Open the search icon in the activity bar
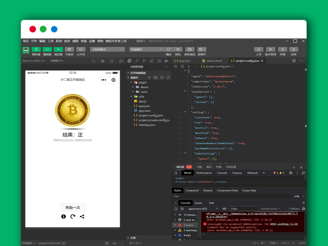The width and height of the screenshot is (328, 246). coord(137,61)
